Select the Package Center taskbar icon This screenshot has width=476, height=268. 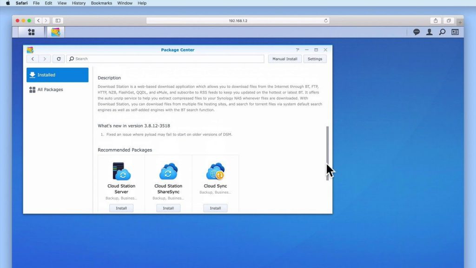click(56, 32)
